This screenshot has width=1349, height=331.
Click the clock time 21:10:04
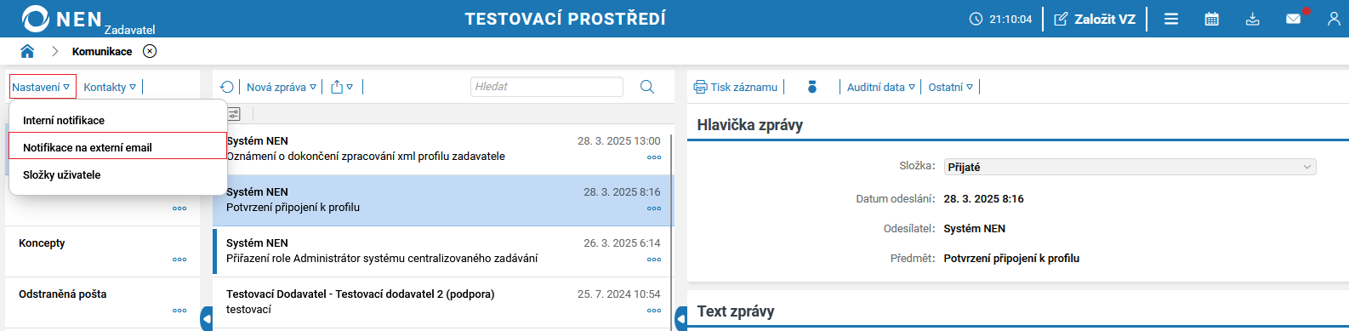coord(1001,19)
